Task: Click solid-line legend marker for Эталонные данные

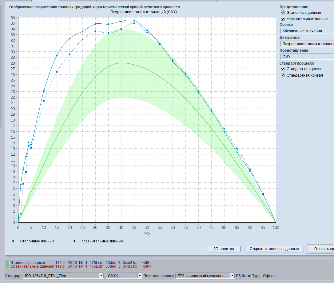Action: (13, 241)
